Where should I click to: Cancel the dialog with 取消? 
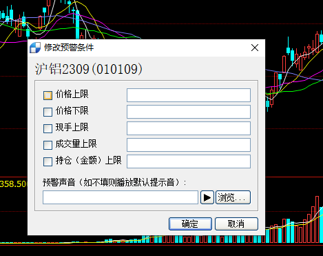point(236,224)
